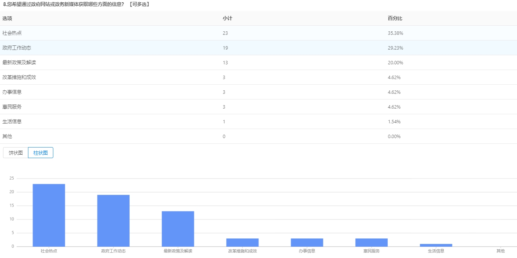Click the 政府工作动态 bar in chart
This screenshot has height=258, width=517.
click(x=113, y=220)
